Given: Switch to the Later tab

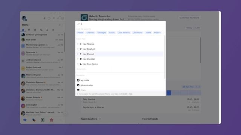Looking at the screenshot, I should click(x=198, y=28).
